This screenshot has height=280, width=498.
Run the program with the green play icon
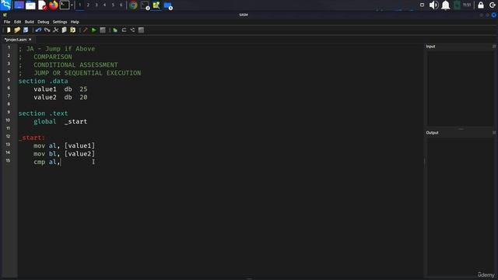point(94,30)
